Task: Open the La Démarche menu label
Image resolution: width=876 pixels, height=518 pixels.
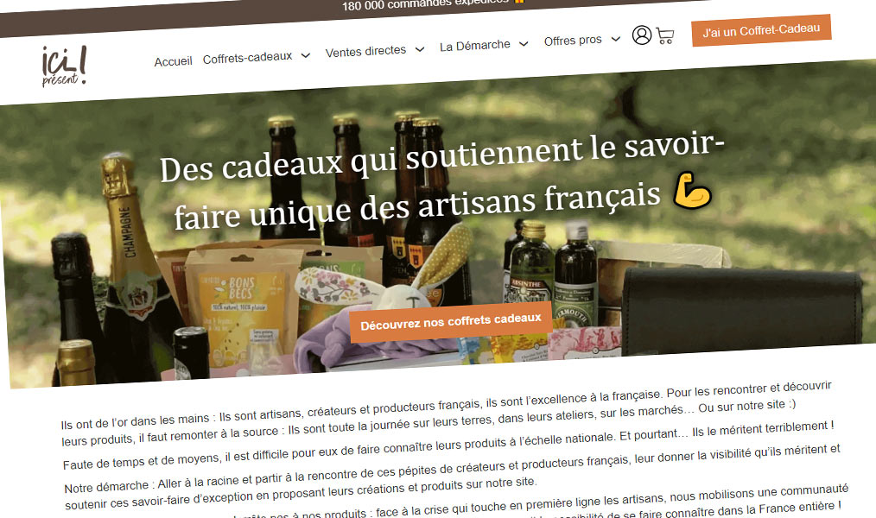Action: point(475,45)
